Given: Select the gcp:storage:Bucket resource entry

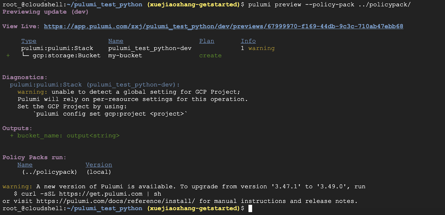Looking at the screenshot, I should coord(66,56).
